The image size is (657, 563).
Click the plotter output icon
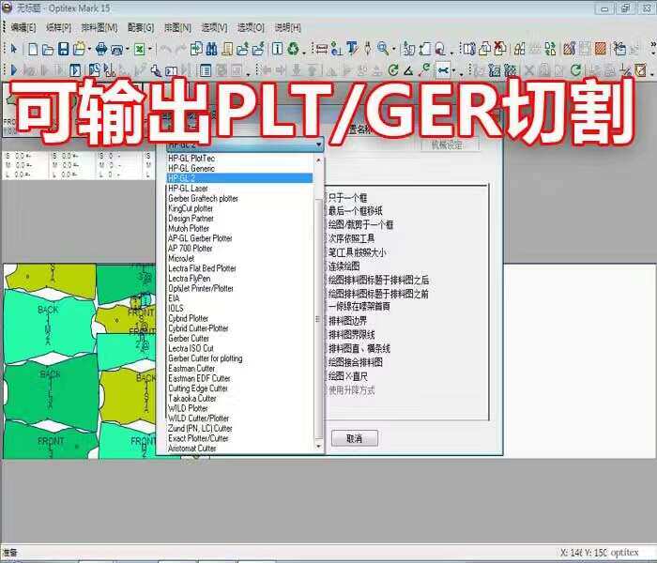tap(117, 50)
